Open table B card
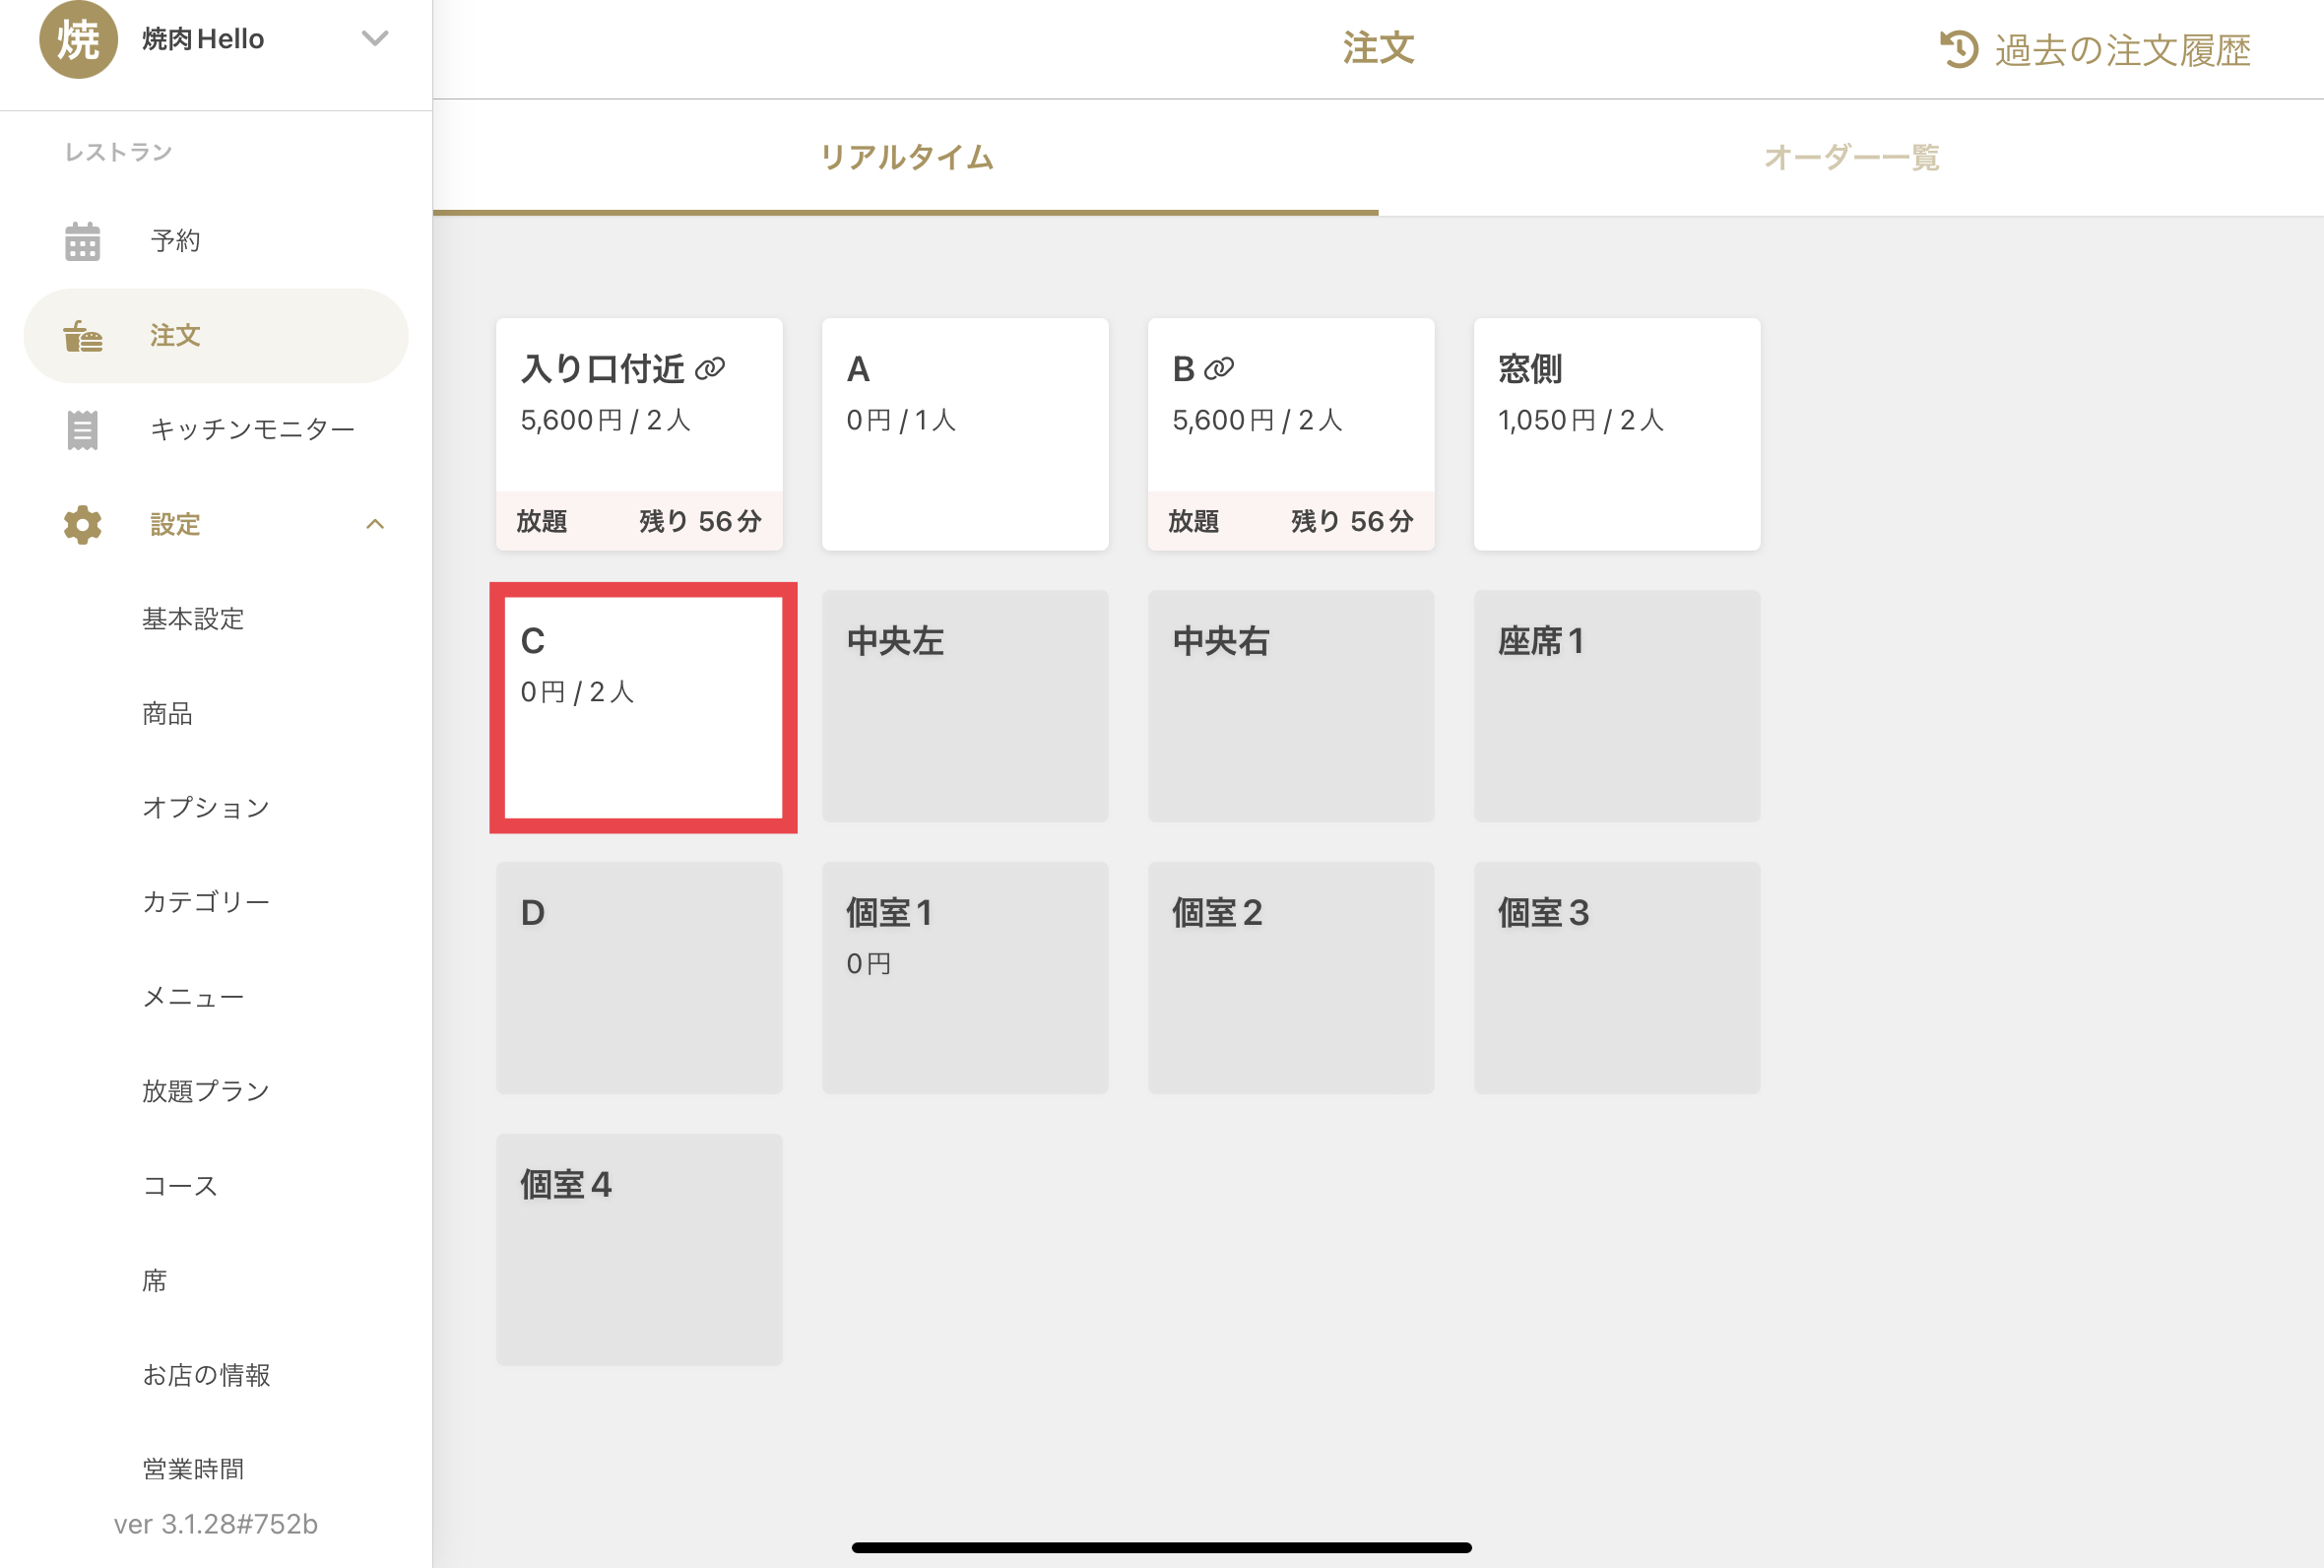This screenshot has width=2324, height=1568. pos(1291,434)
